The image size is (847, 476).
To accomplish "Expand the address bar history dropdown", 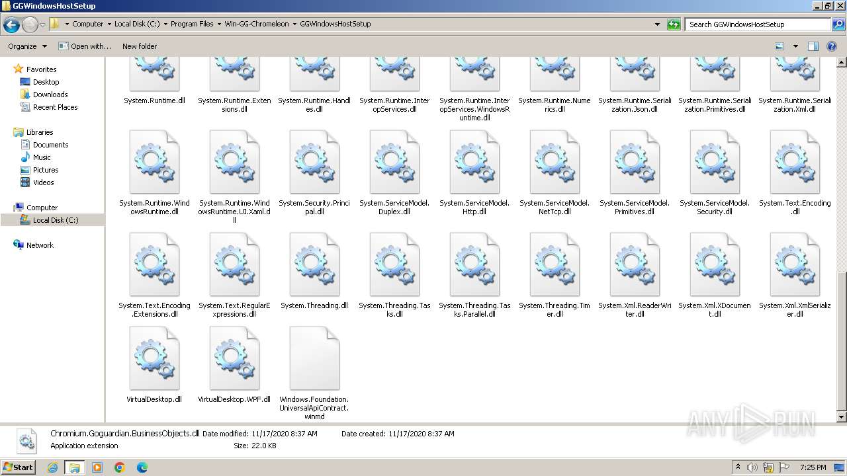I will click(657, 24).
